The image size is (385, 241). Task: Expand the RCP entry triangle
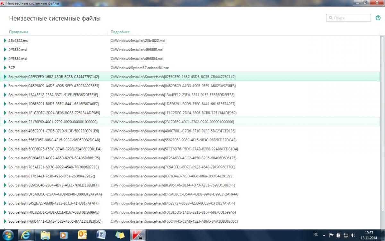point(5,68)
